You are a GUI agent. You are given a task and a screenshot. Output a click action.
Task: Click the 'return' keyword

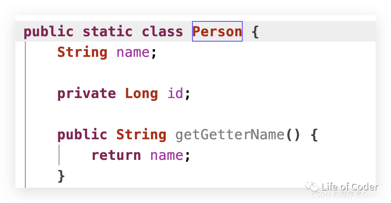[116, 155]
